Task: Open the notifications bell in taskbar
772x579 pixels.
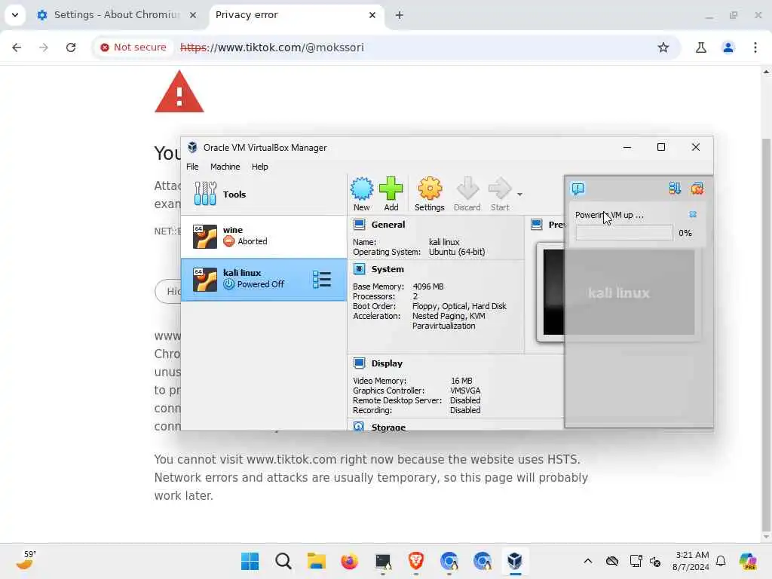Action: [721, 561]
